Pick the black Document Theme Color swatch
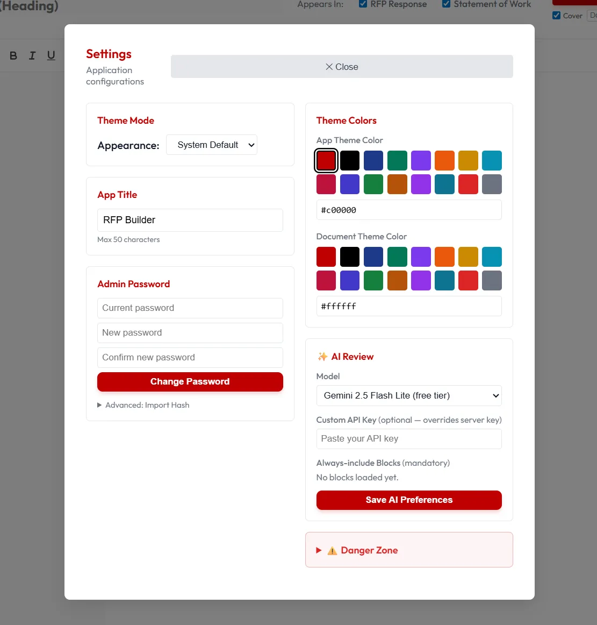Image resolution: width=597 pixels, height=625 pixels. pyautogui.click(x=350, y=257)
